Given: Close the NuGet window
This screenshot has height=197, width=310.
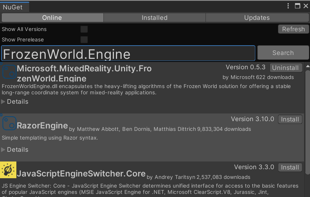Looking at the screenshot, I should tap(306, 6).
